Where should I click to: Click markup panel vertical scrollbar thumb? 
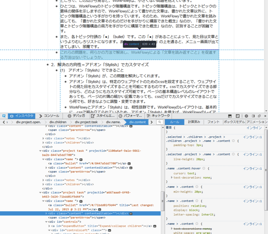click(162, 201)
